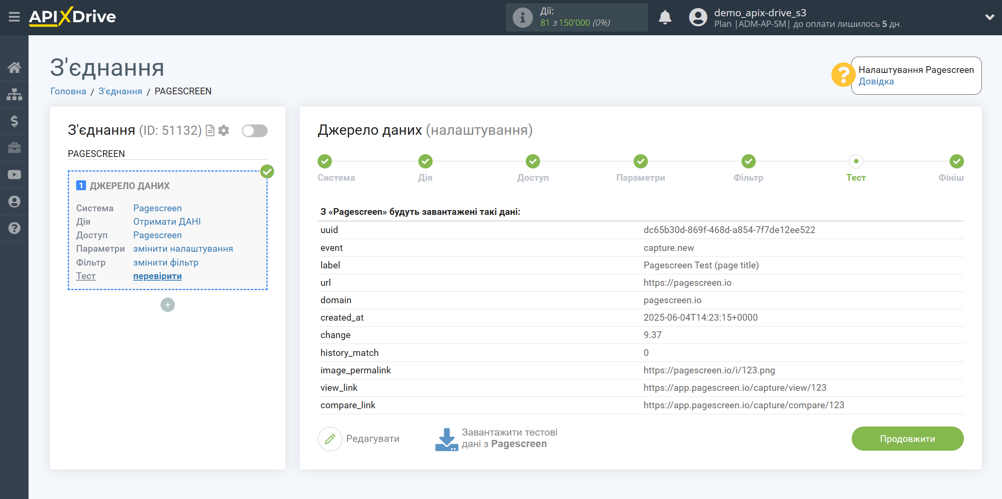Open video tutorials icon in sidebar

tap(14, 175)
